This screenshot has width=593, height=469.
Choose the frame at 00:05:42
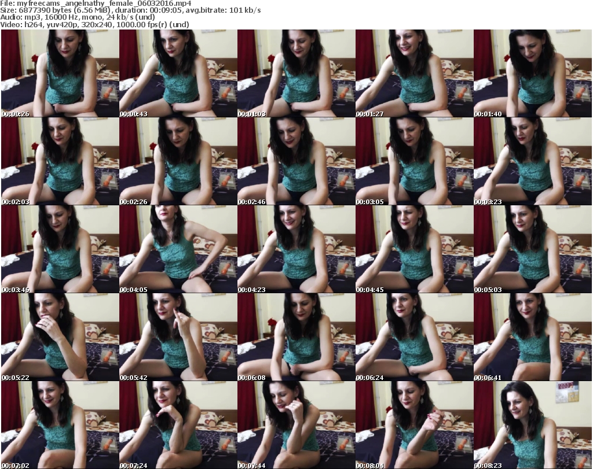coord(178,337)
